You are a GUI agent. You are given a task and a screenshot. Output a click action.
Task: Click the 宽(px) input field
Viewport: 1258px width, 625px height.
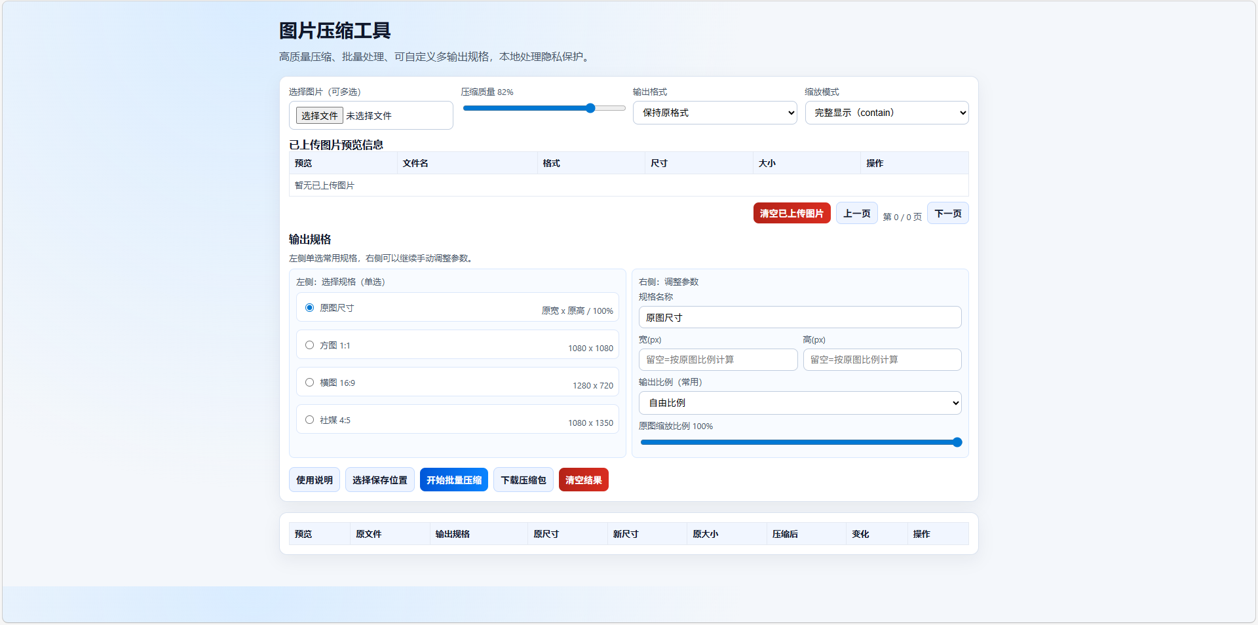[x=718, y=359]
